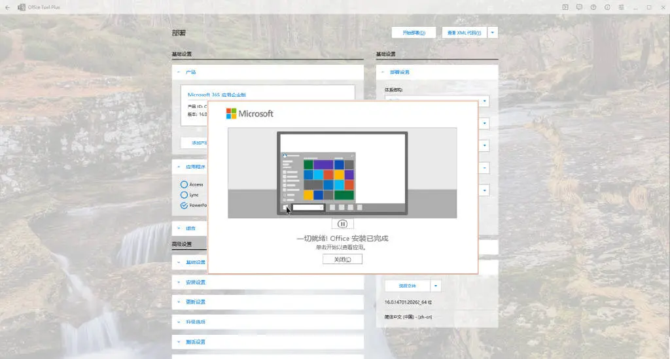Screen dimensions: 670x359
Task: Click the 开始部署 button
Action: click(x=414, y=33)
